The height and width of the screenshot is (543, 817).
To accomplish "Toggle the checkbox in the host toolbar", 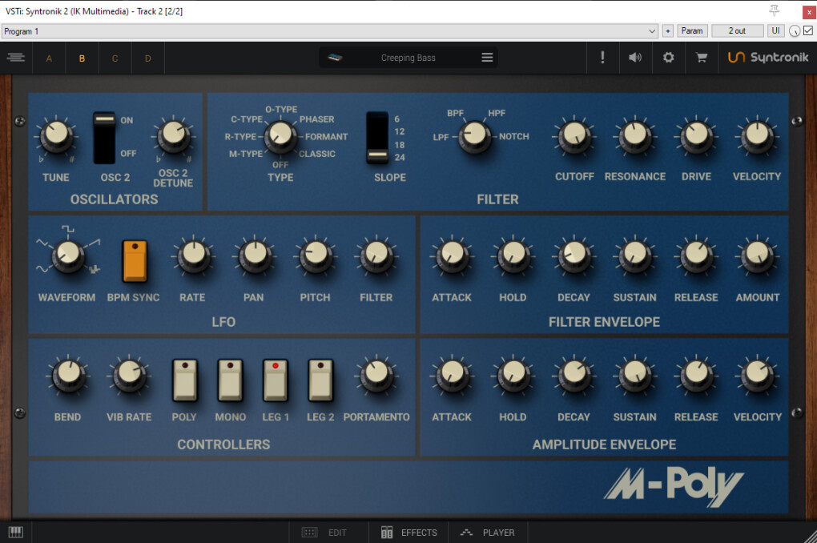I will (x=808, y=30).
